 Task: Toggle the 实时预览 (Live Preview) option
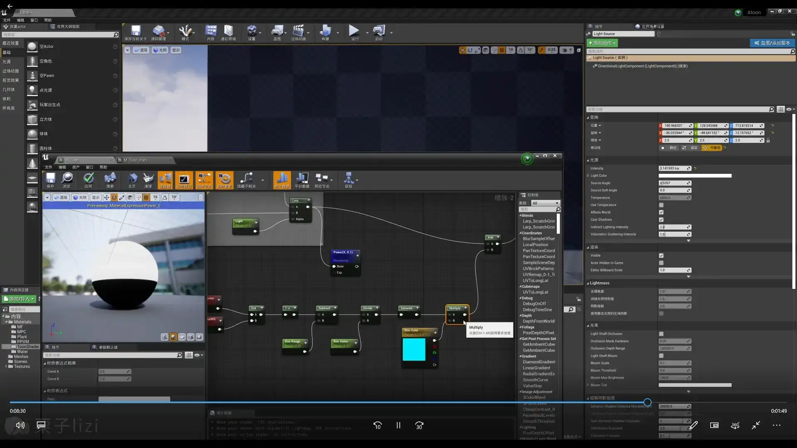coord(184,179)
